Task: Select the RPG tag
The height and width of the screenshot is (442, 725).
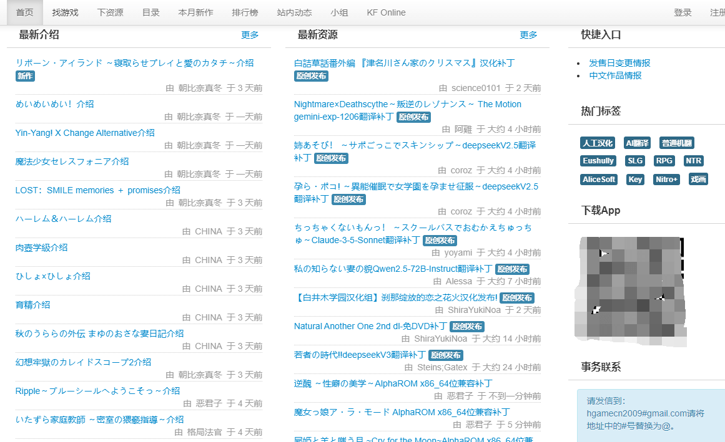Action: pos(664,161)
